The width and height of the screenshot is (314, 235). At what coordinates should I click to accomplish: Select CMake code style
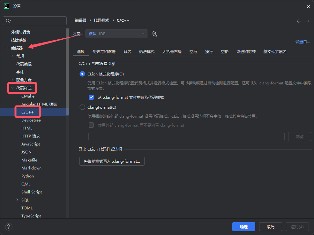click(x=28, y=96)
